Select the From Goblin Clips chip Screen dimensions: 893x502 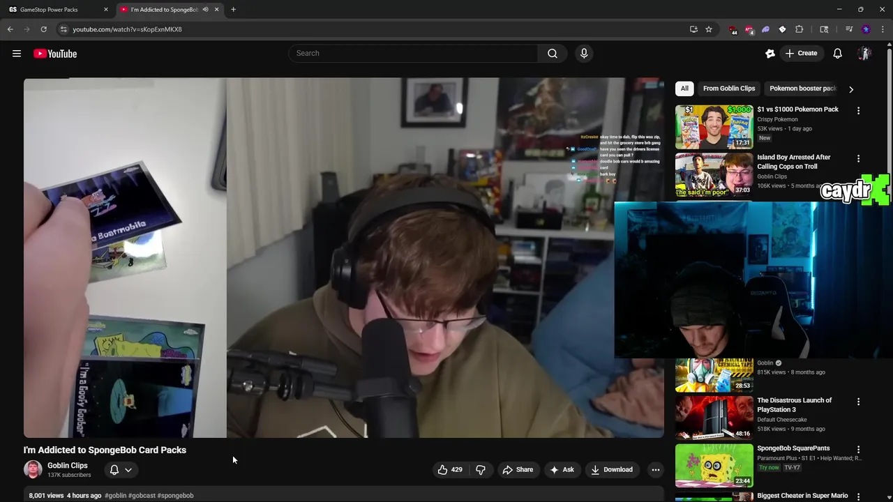coord(729,89)
